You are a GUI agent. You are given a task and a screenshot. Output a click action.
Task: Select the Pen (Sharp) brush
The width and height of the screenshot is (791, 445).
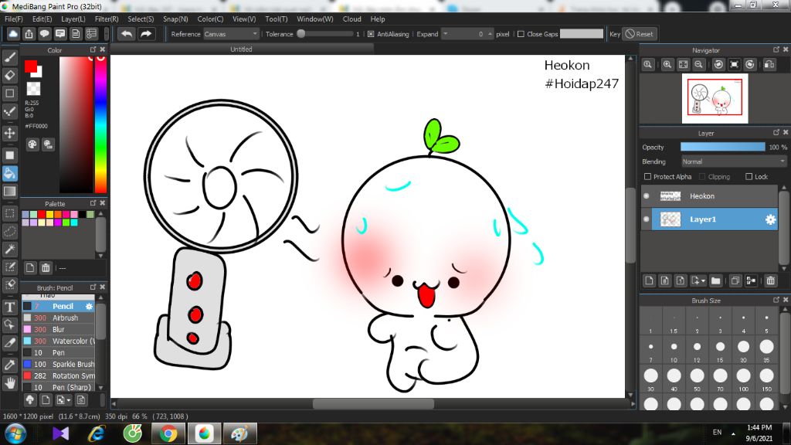[59, 387]
